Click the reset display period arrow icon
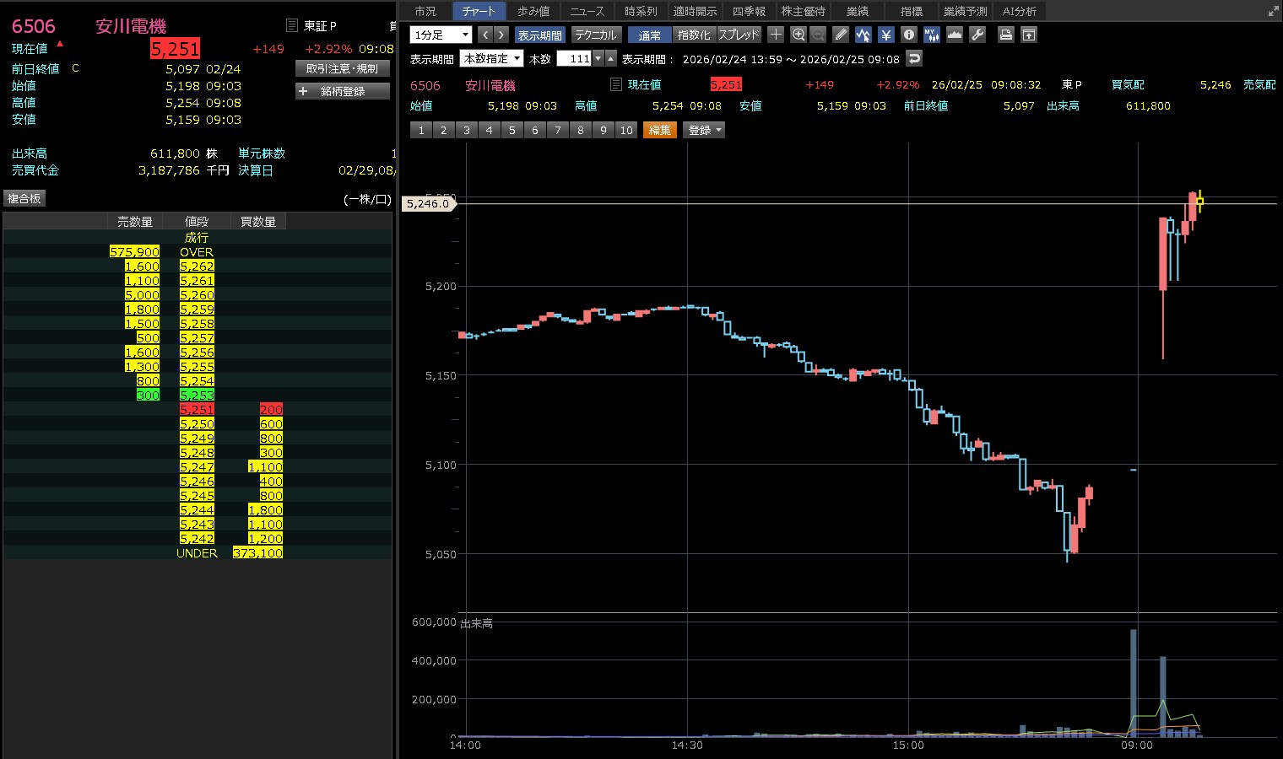 tap(914, 58)
